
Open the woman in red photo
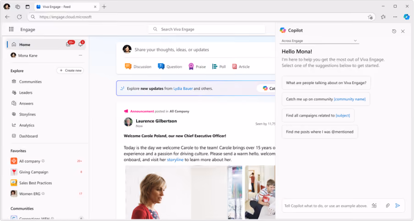pos(183,193)
